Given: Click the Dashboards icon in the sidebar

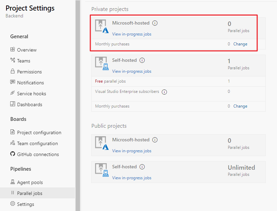Looking at the screenshot, I should coord(13,104).
